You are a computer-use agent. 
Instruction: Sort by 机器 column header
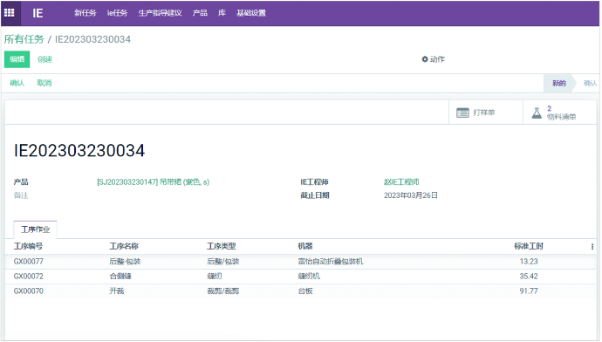(x=305, y=246)
